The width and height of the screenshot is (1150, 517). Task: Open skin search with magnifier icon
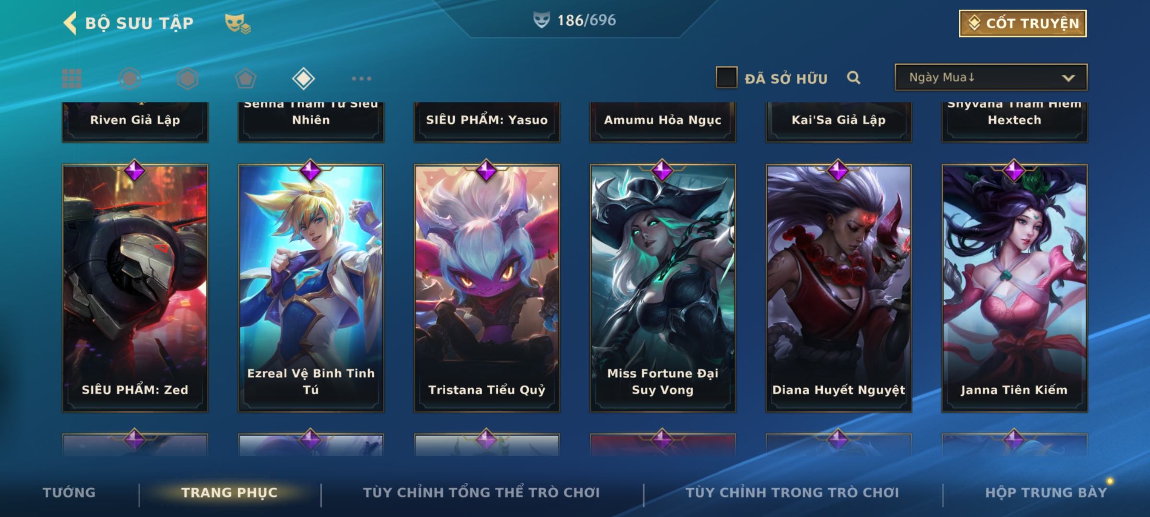(x=853, y=78)
